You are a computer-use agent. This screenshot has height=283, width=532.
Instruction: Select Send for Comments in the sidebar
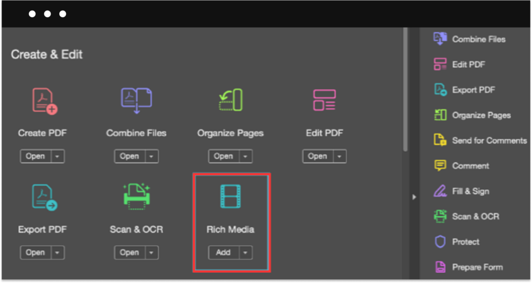(x=489, y=141)
